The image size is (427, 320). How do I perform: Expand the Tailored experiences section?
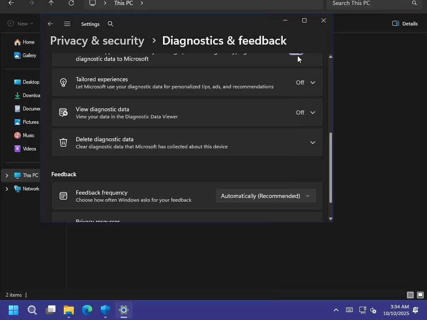(312, 82)
